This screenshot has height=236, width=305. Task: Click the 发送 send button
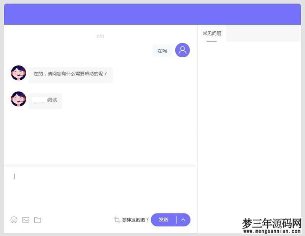click(163, 220)
